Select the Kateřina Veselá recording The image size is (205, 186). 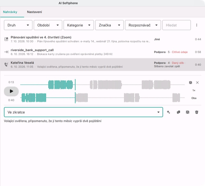(x=102, y=65)
